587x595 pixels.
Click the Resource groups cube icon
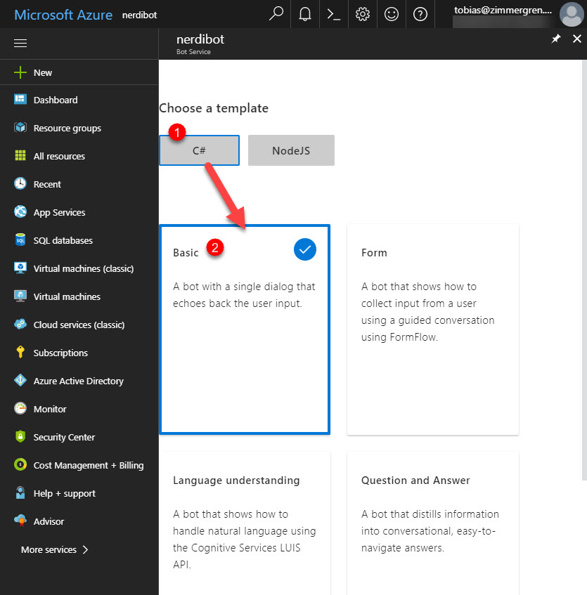point(20,128)
